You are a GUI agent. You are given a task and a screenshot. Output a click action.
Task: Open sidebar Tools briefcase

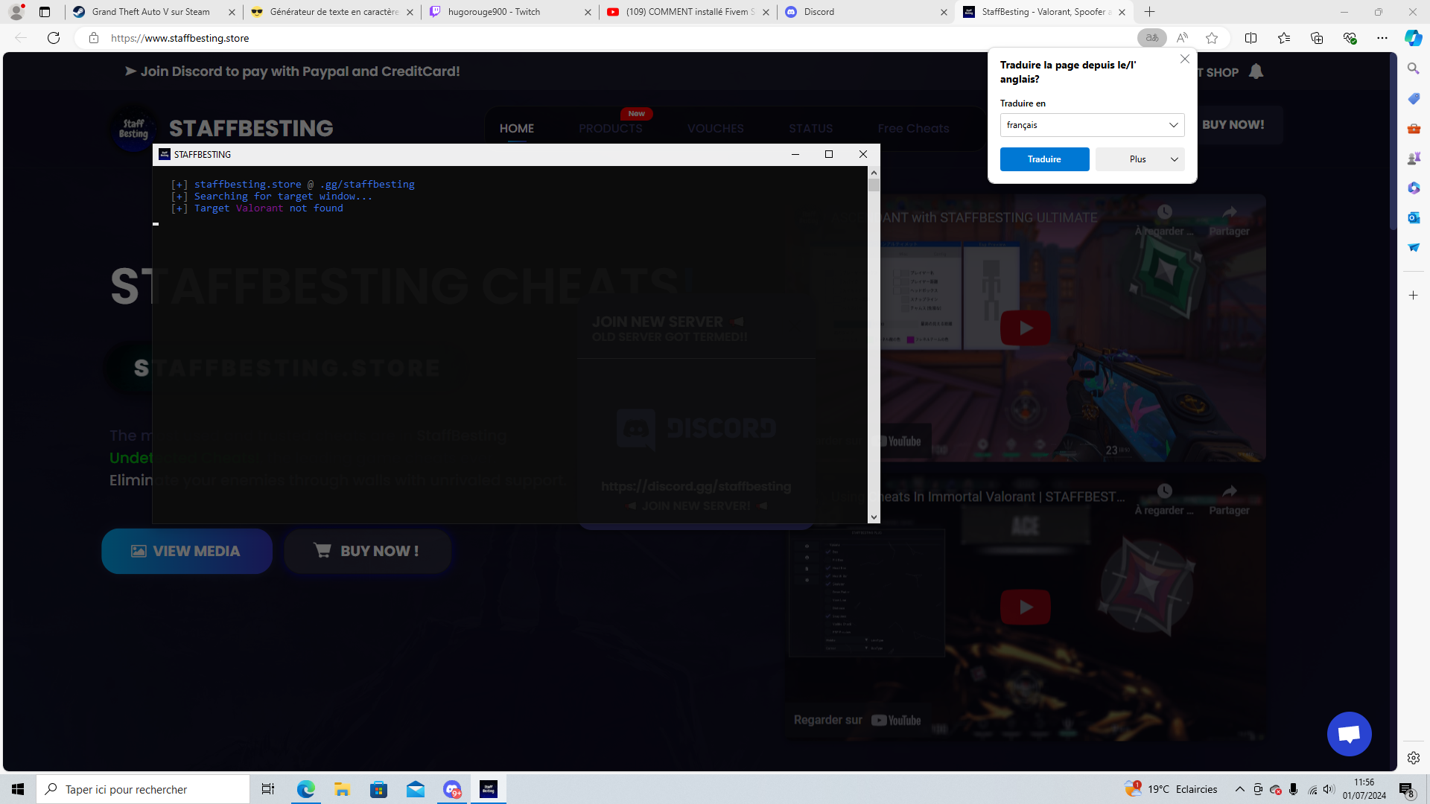[x=1413, y=128]
